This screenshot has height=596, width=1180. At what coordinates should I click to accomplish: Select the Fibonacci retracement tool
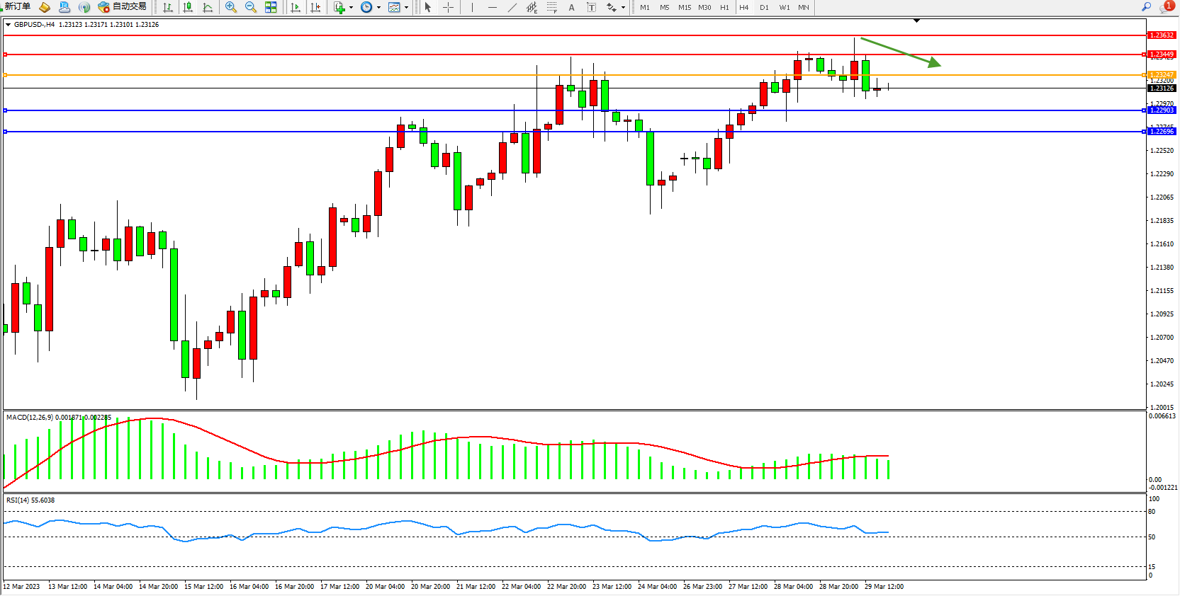[x=551, y=7]
